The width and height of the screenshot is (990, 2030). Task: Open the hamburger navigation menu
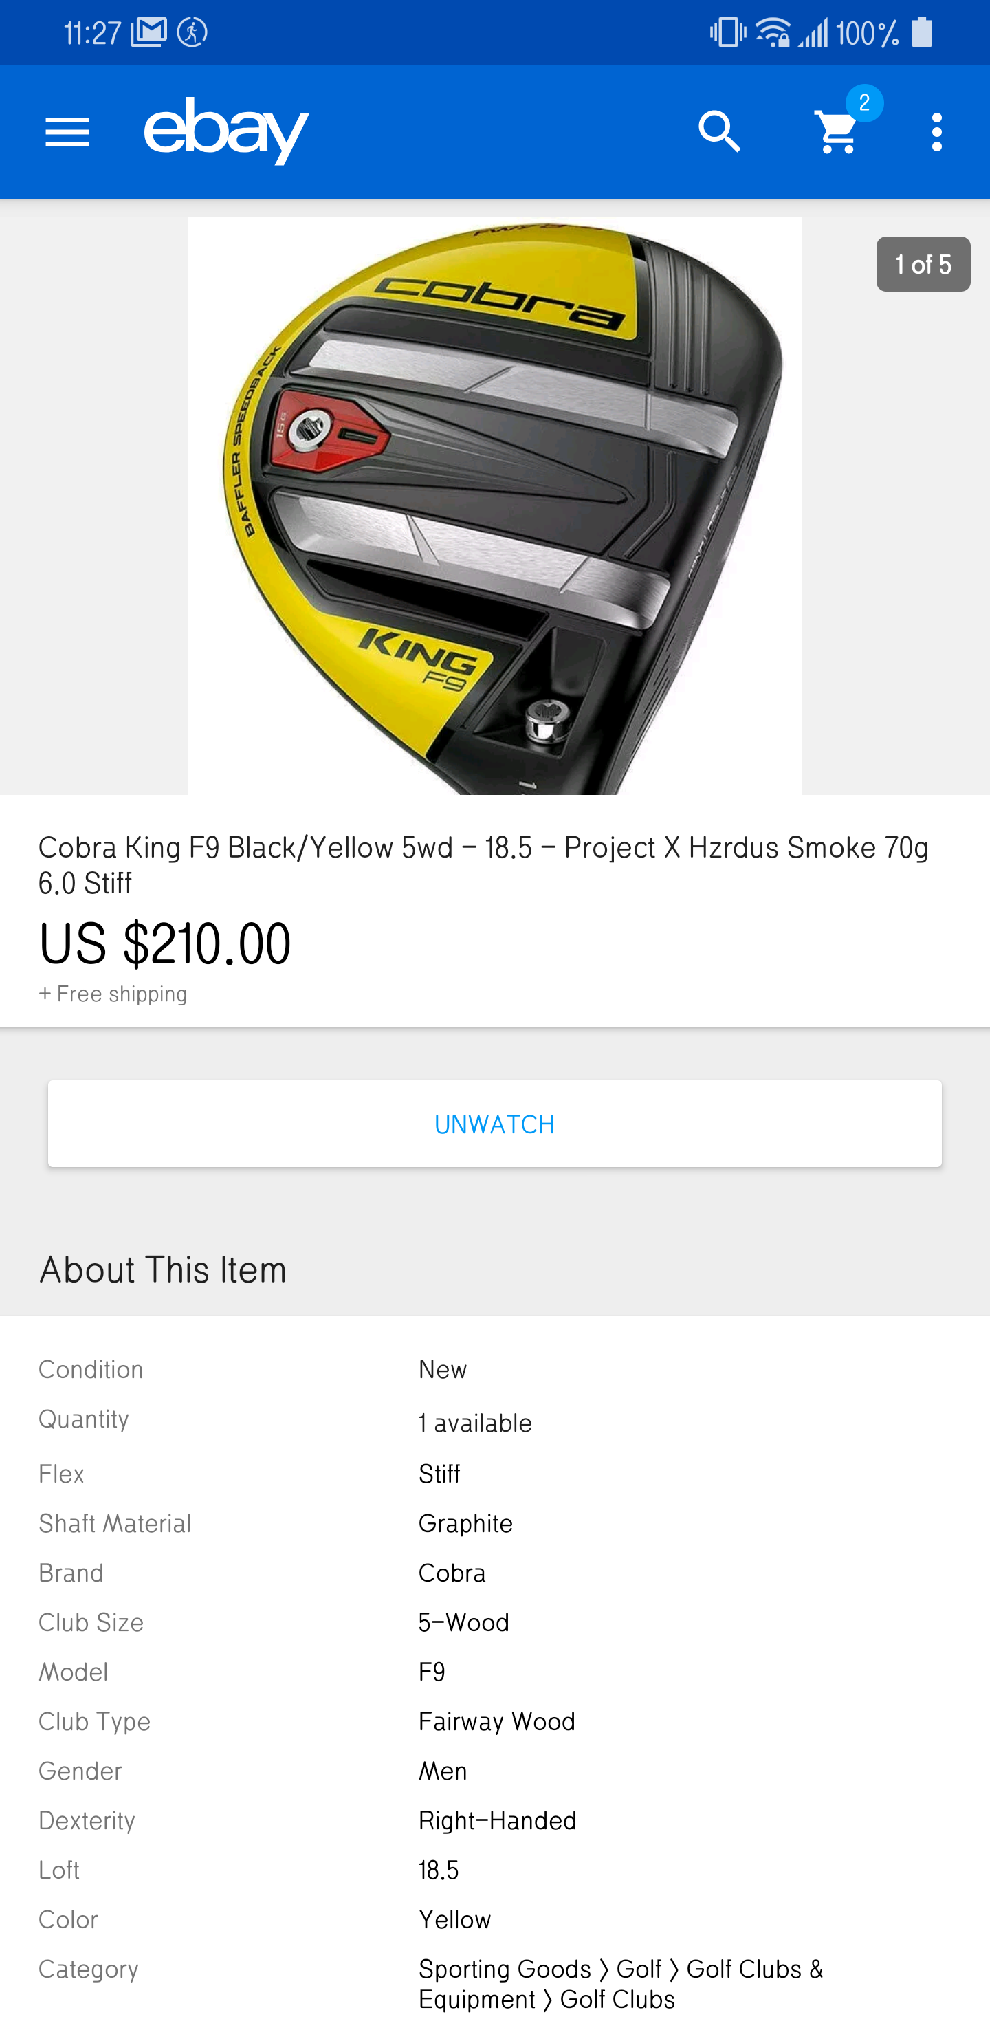(x=68, y=131)
